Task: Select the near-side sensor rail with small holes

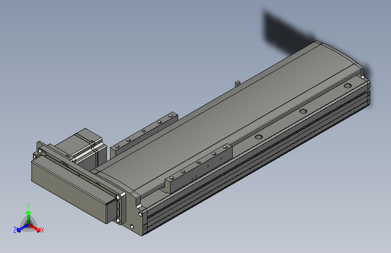Action: [x=198, y=168]
